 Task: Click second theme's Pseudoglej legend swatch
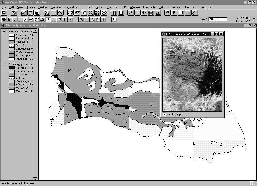tap(12, 88)
